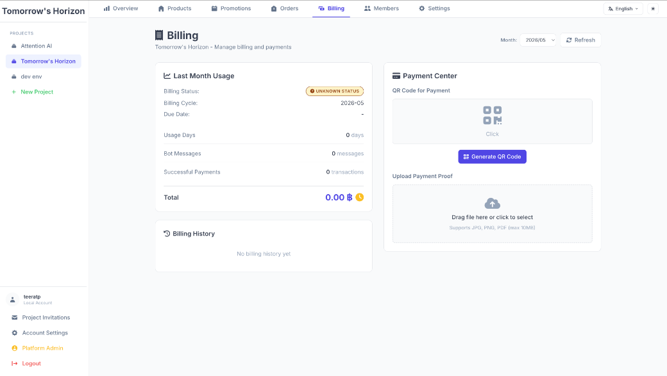
Task: Click the teeratp user avatar icon
Action: 13,300
